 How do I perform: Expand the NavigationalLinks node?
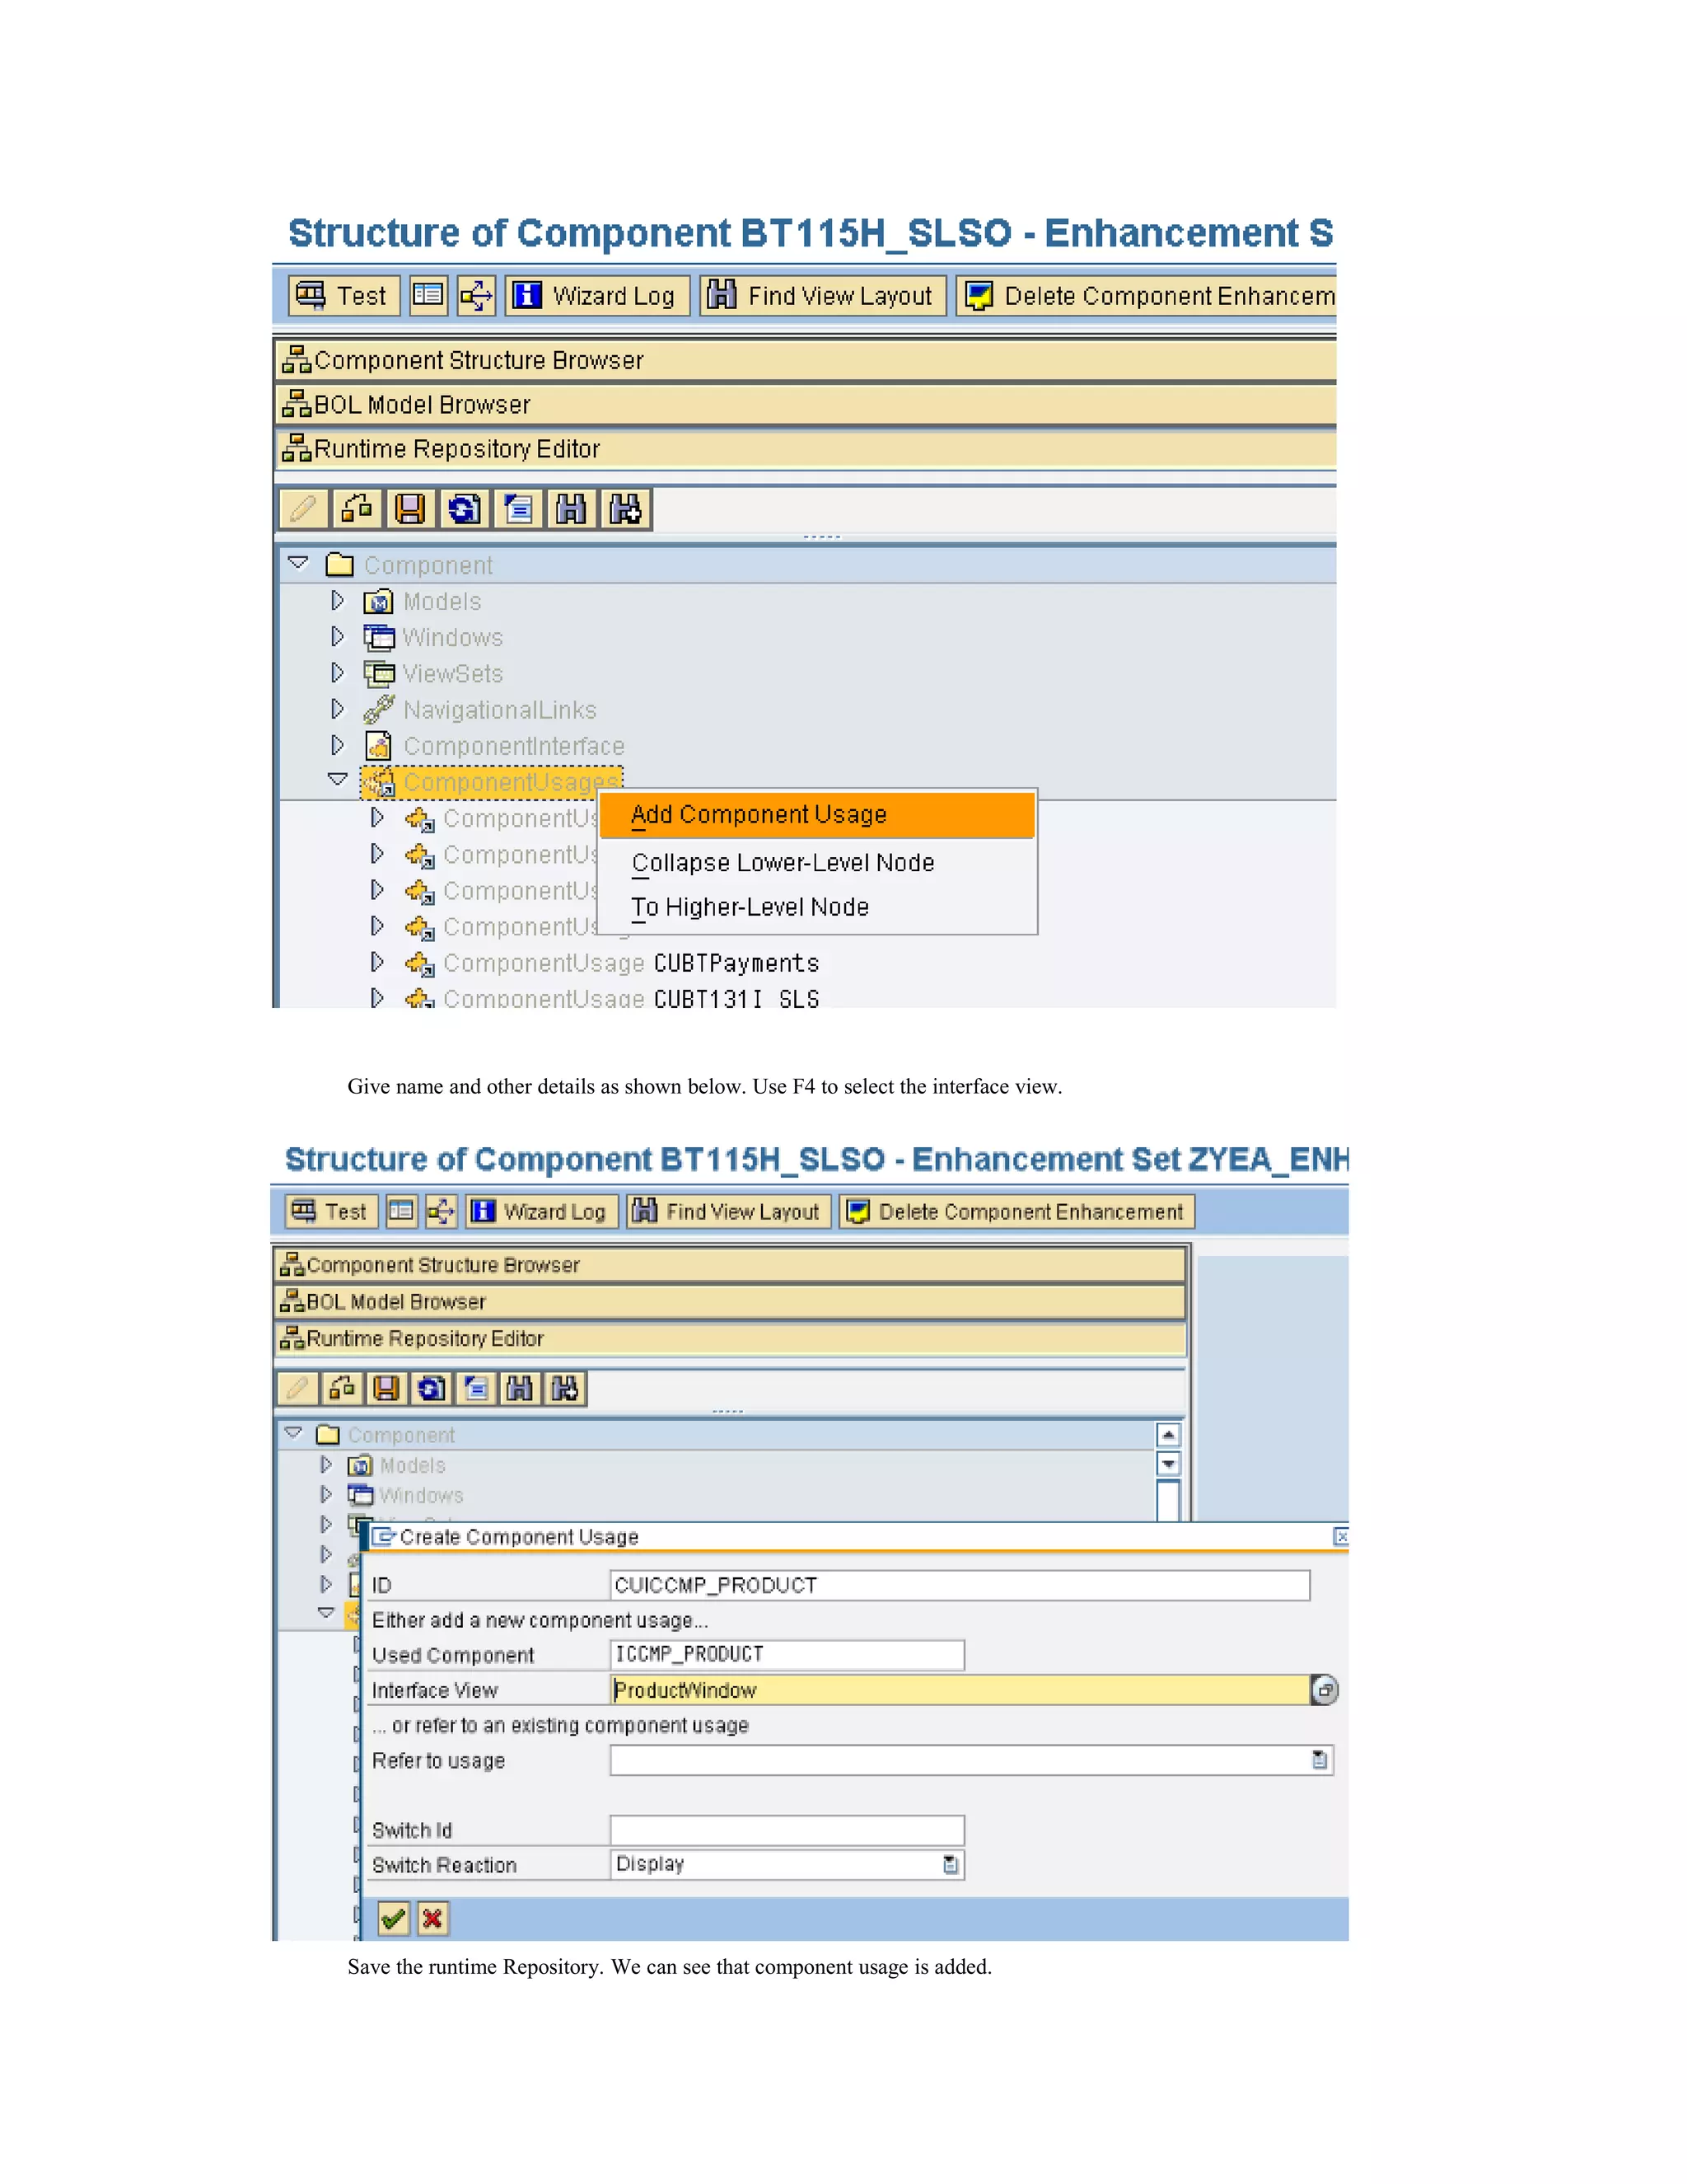[x=337, y=708]
